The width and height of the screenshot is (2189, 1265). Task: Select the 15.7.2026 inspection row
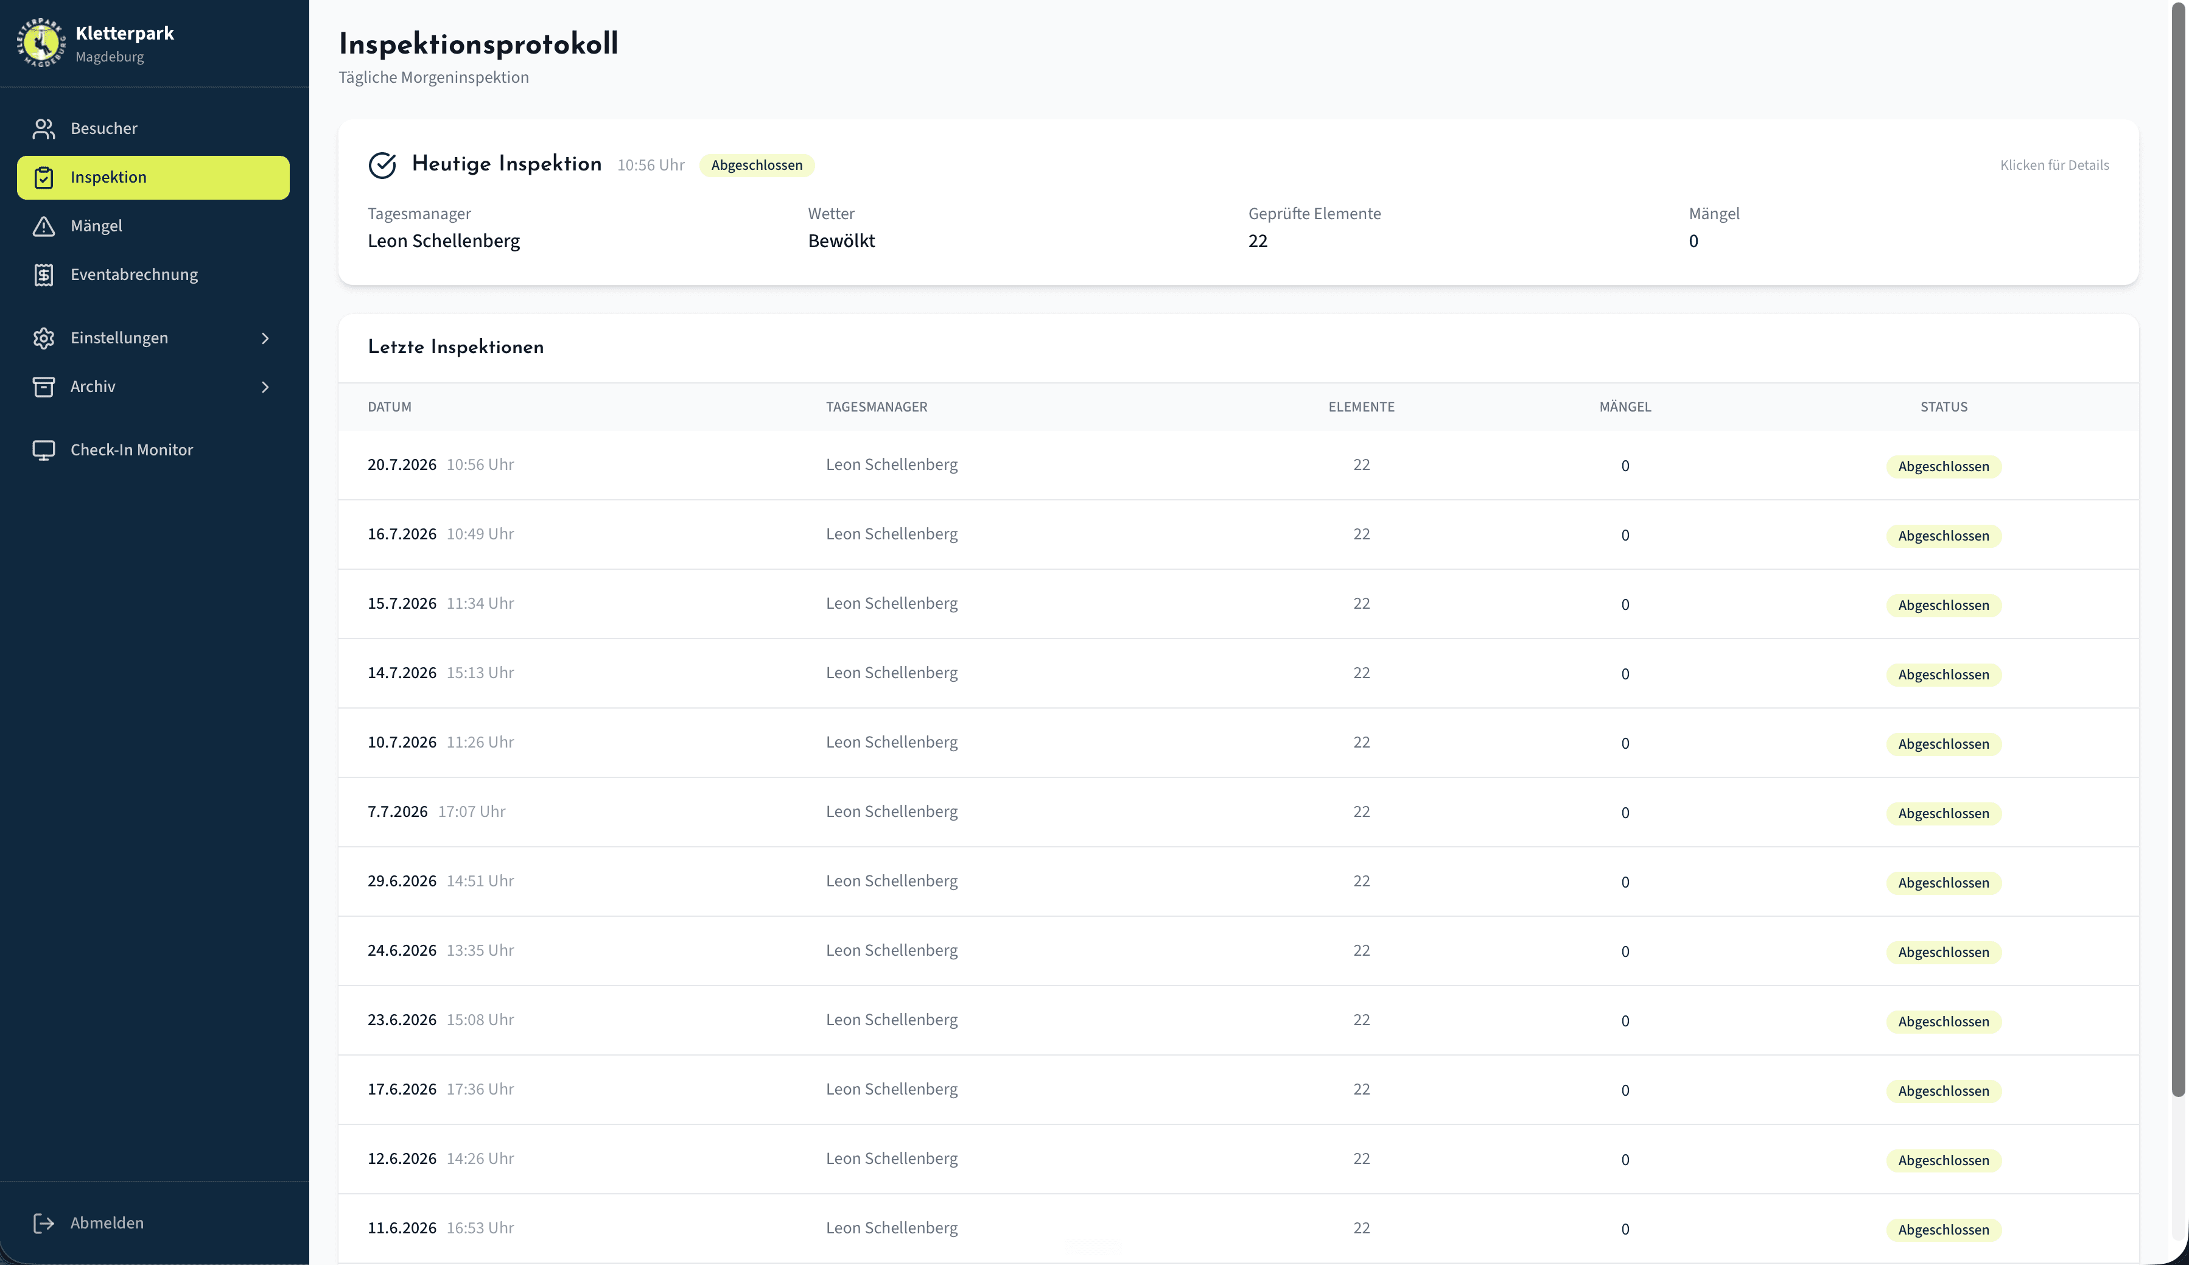[x=1238, y=604]
